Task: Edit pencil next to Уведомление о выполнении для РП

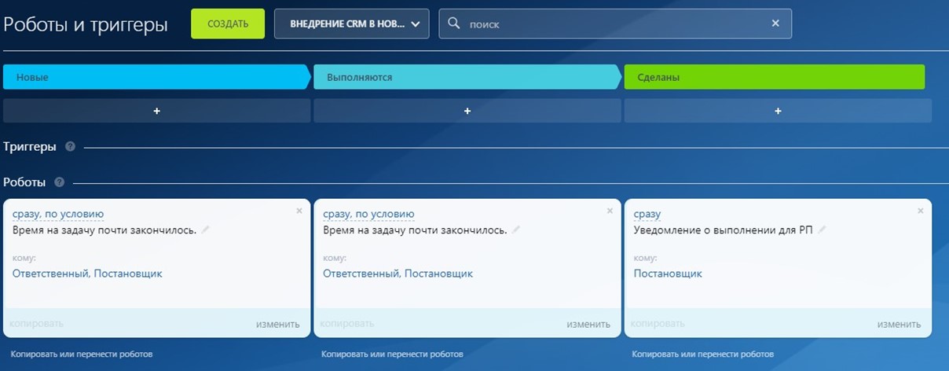Action: [x=822, y=230]
